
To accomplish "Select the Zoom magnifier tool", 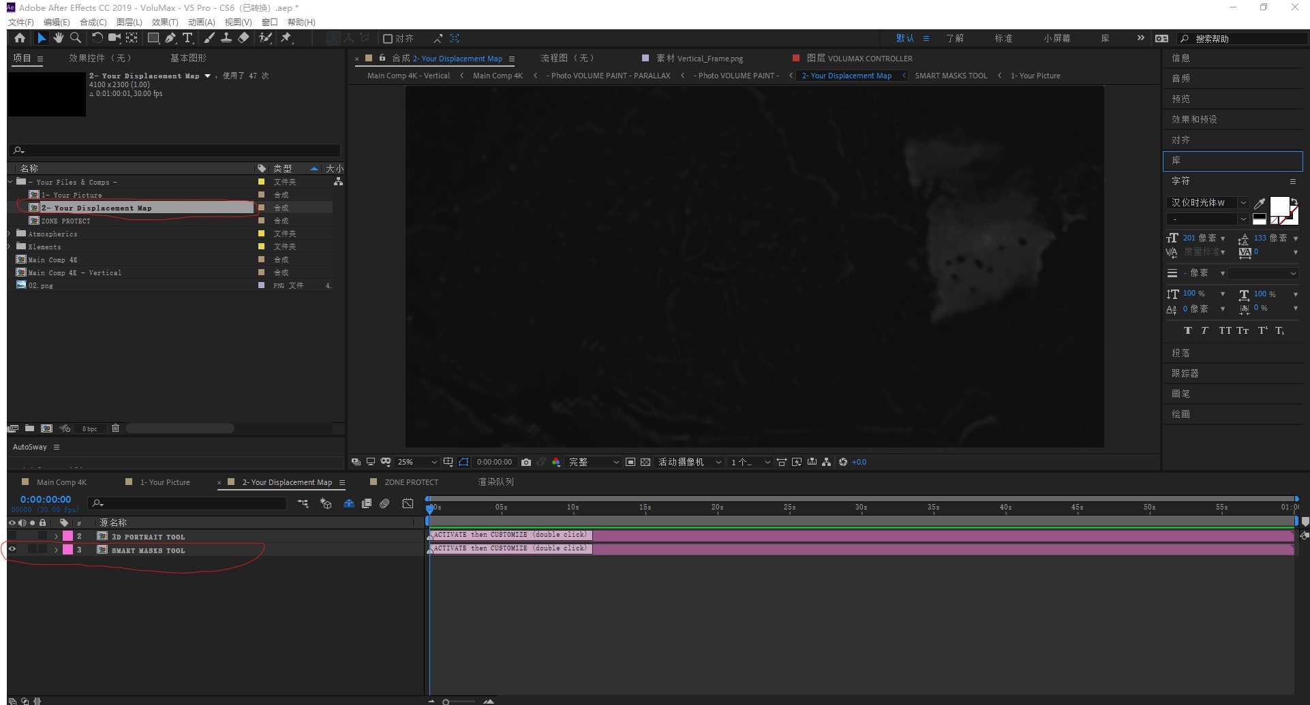I will [76, 38].
